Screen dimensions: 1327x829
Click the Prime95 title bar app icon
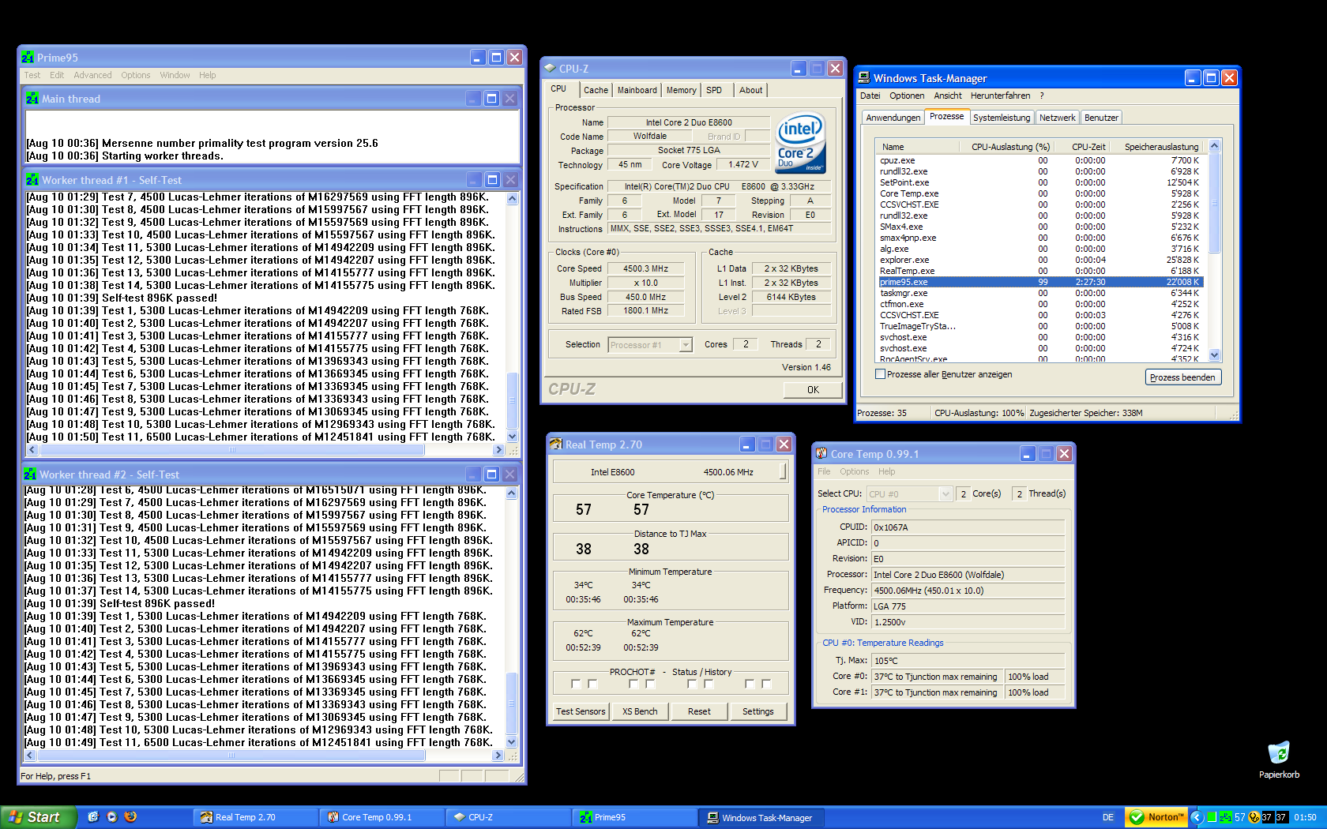click(28, 58)
